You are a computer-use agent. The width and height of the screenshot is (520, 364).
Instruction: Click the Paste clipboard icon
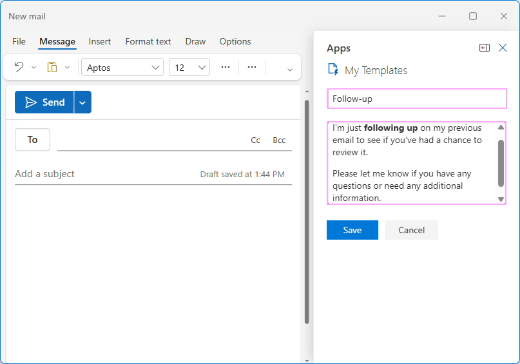pos(52,67)
